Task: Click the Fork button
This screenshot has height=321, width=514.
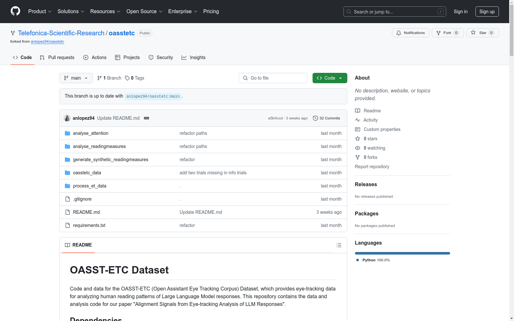Action: pos(448,33)
